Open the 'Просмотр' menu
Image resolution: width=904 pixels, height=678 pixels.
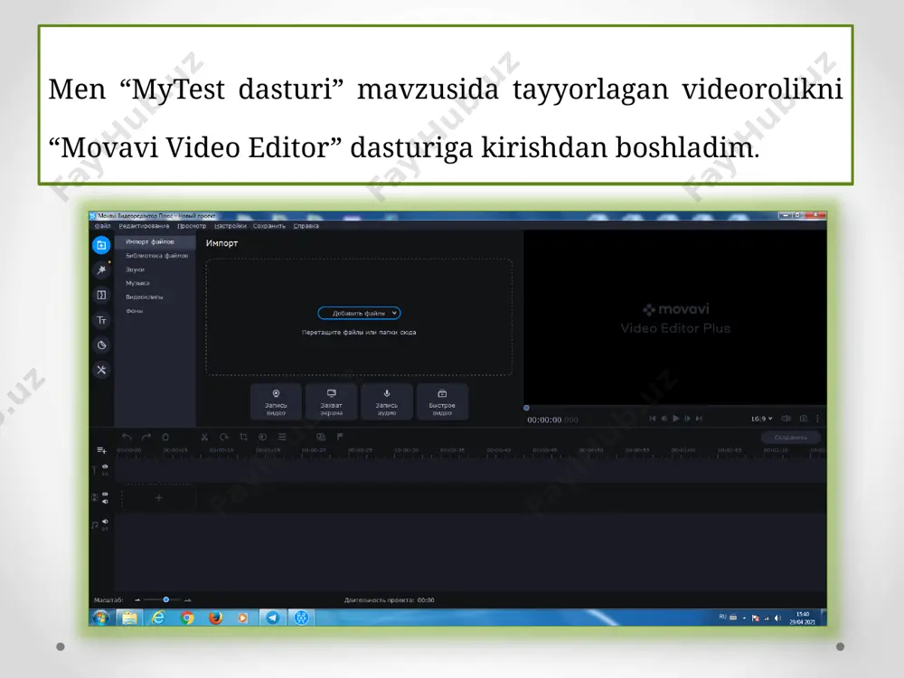point(192,226)
